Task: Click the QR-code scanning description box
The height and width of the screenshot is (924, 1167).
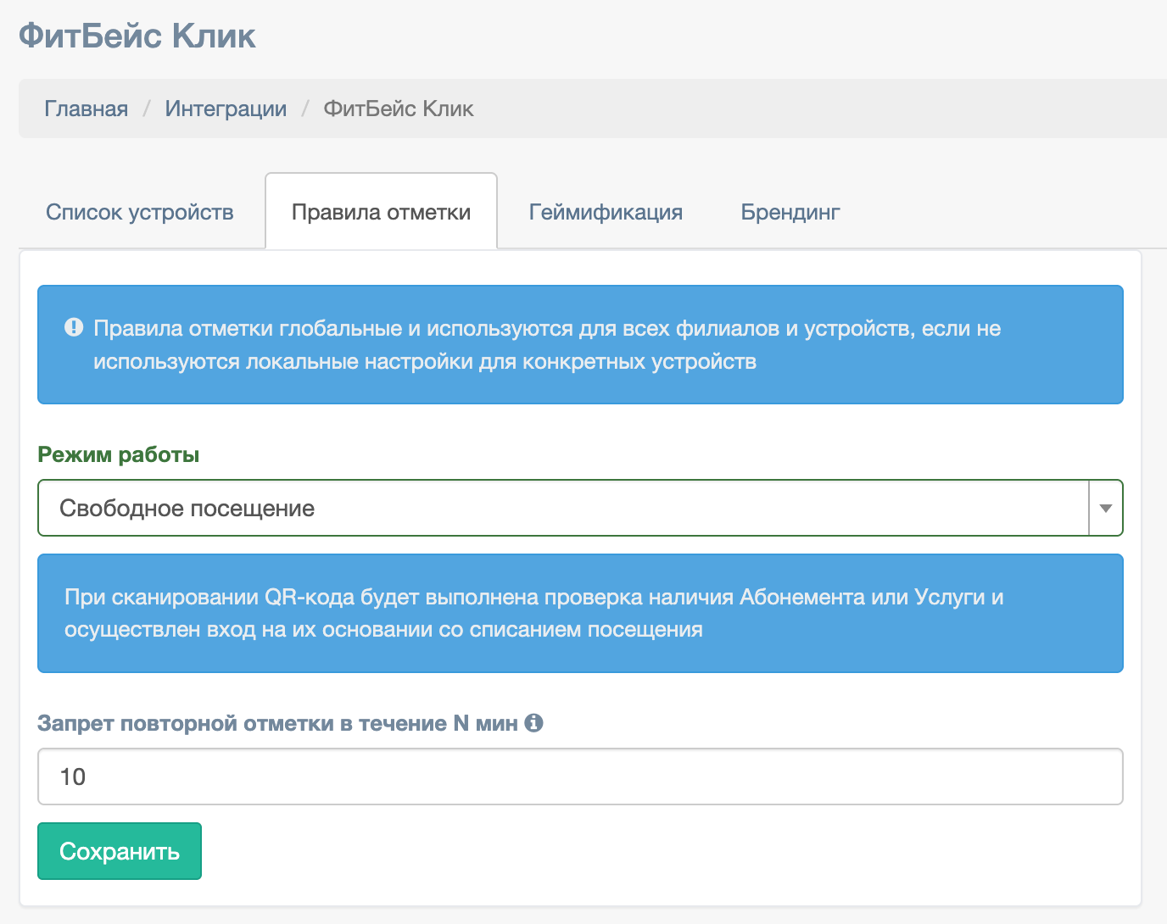Action: pyautogui.click(x=580, y=614)
